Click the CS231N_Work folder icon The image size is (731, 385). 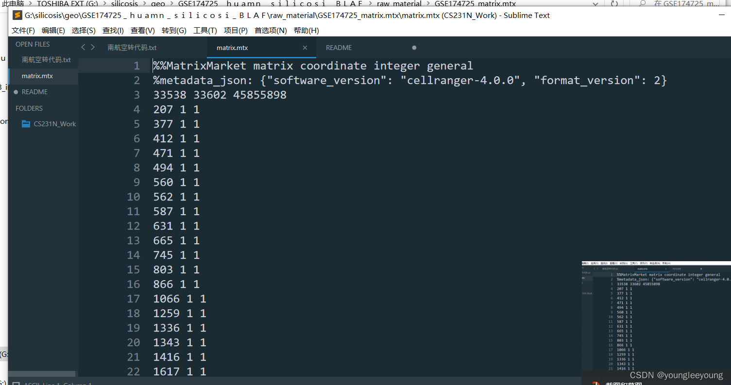tap(26, 124)
